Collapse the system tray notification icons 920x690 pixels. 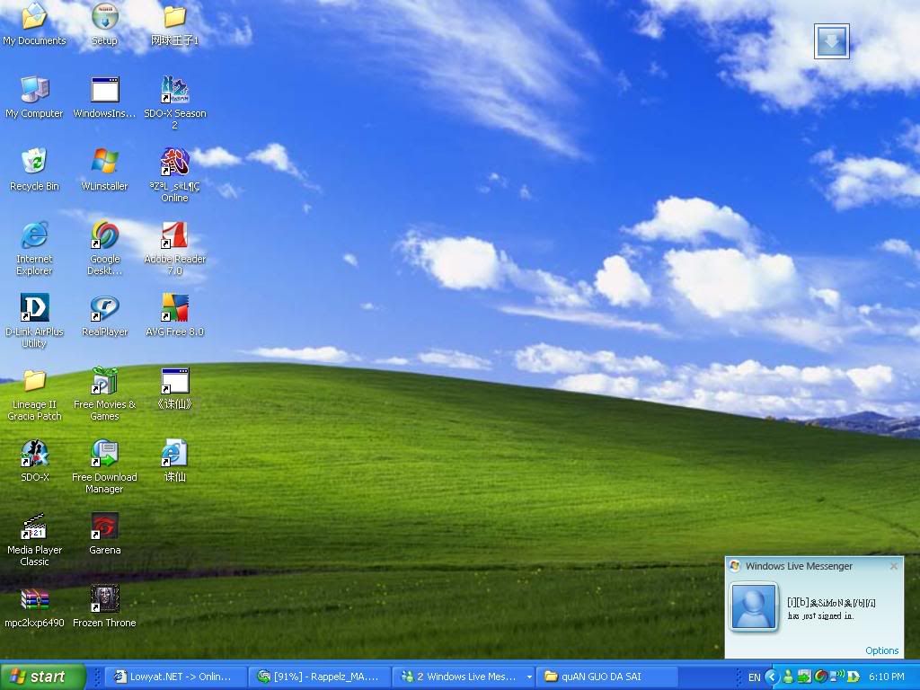pos(773,676)
